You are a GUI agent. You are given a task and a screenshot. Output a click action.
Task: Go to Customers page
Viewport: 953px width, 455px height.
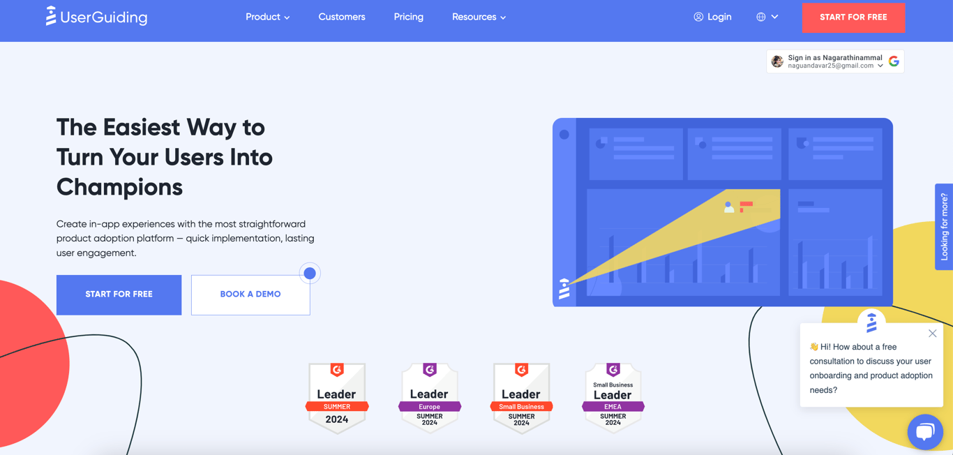pyautogui.click(x=342, y=17)
